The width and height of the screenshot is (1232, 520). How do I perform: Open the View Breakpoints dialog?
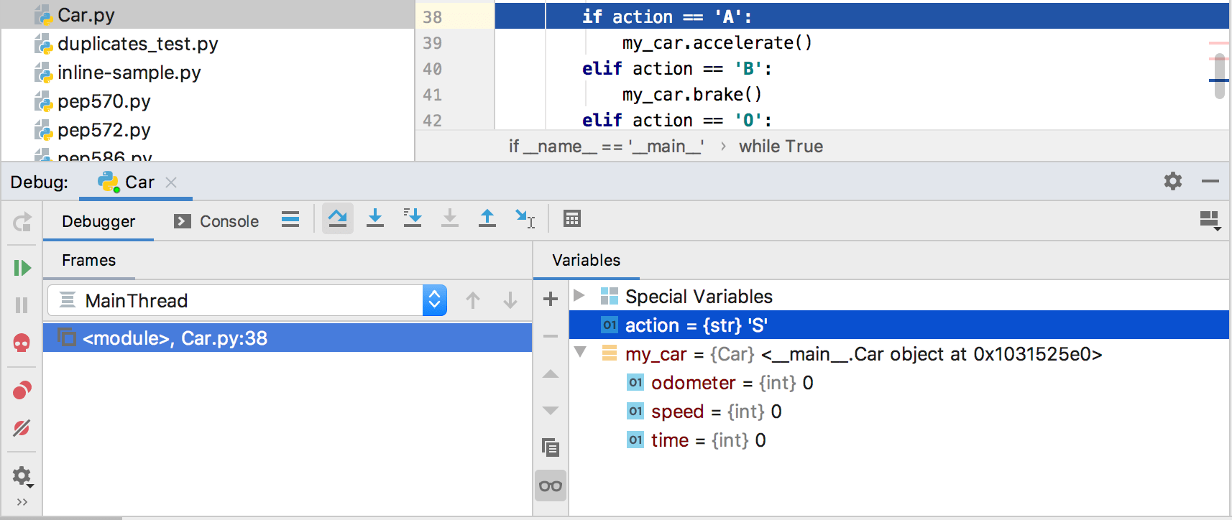coord(22,390)
